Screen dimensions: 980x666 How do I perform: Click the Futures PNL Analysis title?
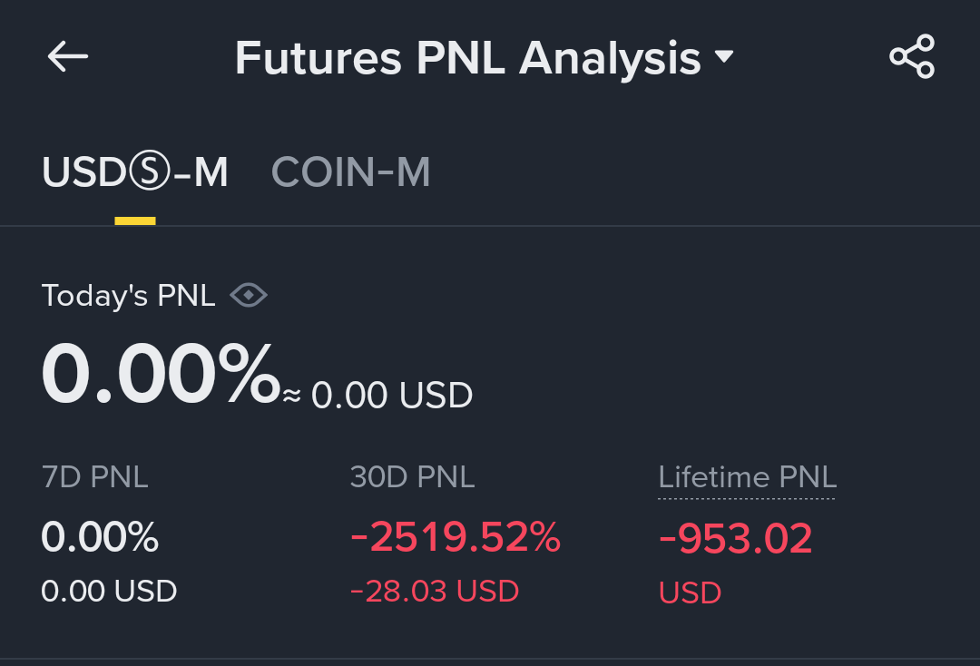[x=467, y=58]
